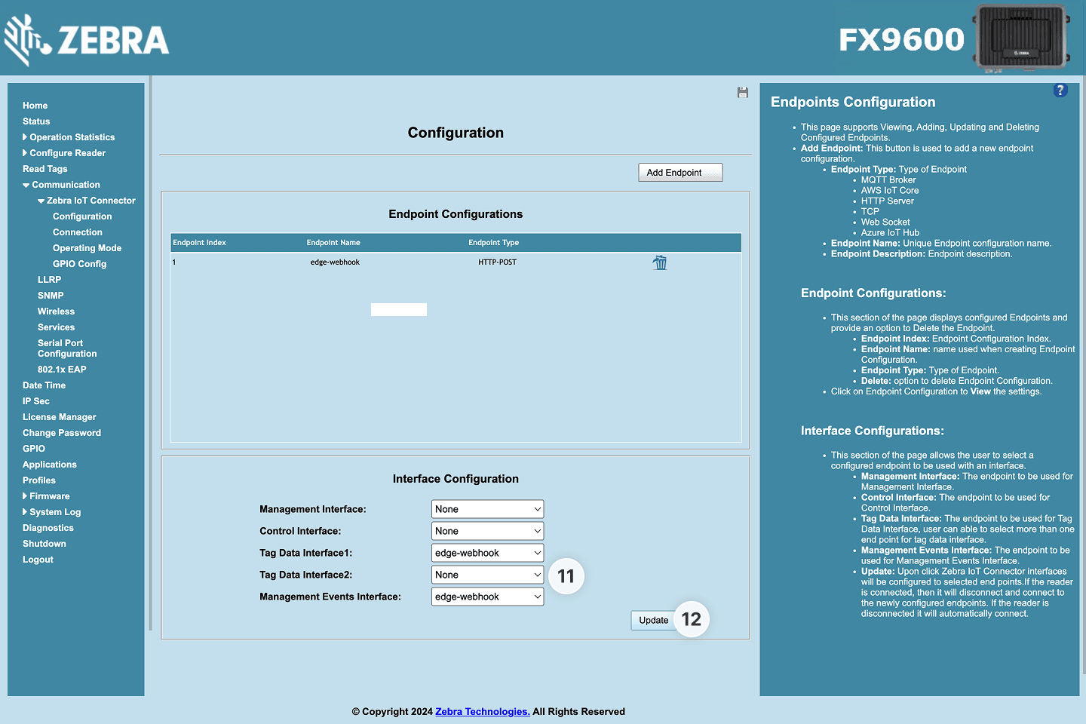Viewport: 1086px width, 724px height.
Task: Collapse the Communication menu section
Action: click(x=26, y=185)
